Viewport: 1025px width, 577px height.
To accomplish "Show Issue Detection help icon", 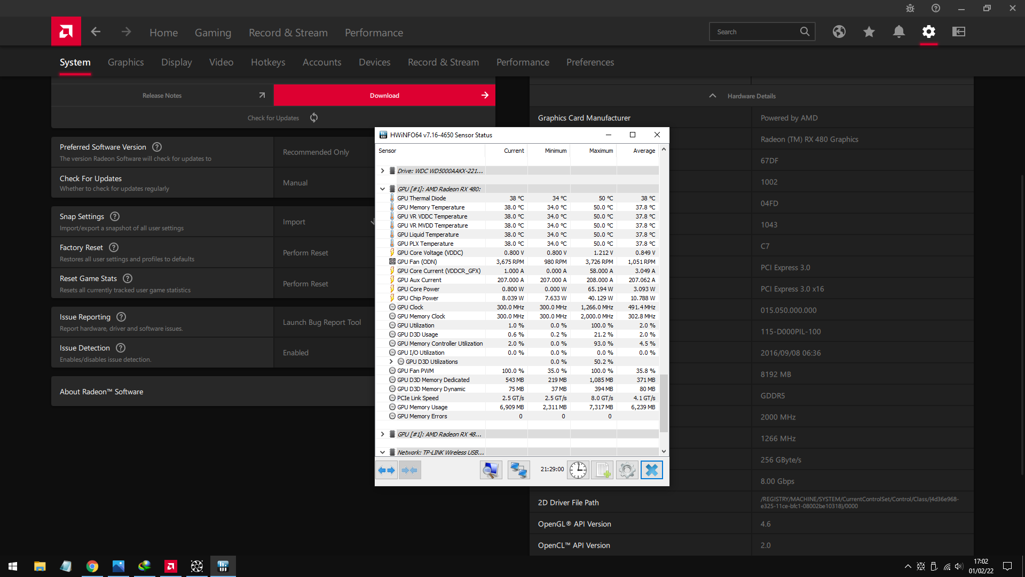I will pyautogui.click(x=121, y=348).
